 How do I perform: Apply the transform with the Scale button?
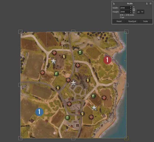pos(146,21)
